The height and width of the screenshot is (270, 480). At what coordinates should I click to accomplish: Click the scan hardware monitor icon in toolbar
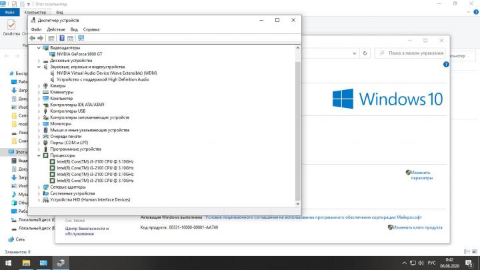point(81,38)
